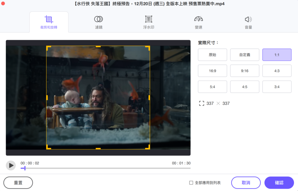
Task: Choose the 4:3 aspect ratio
Action: (x=277, y=71)
